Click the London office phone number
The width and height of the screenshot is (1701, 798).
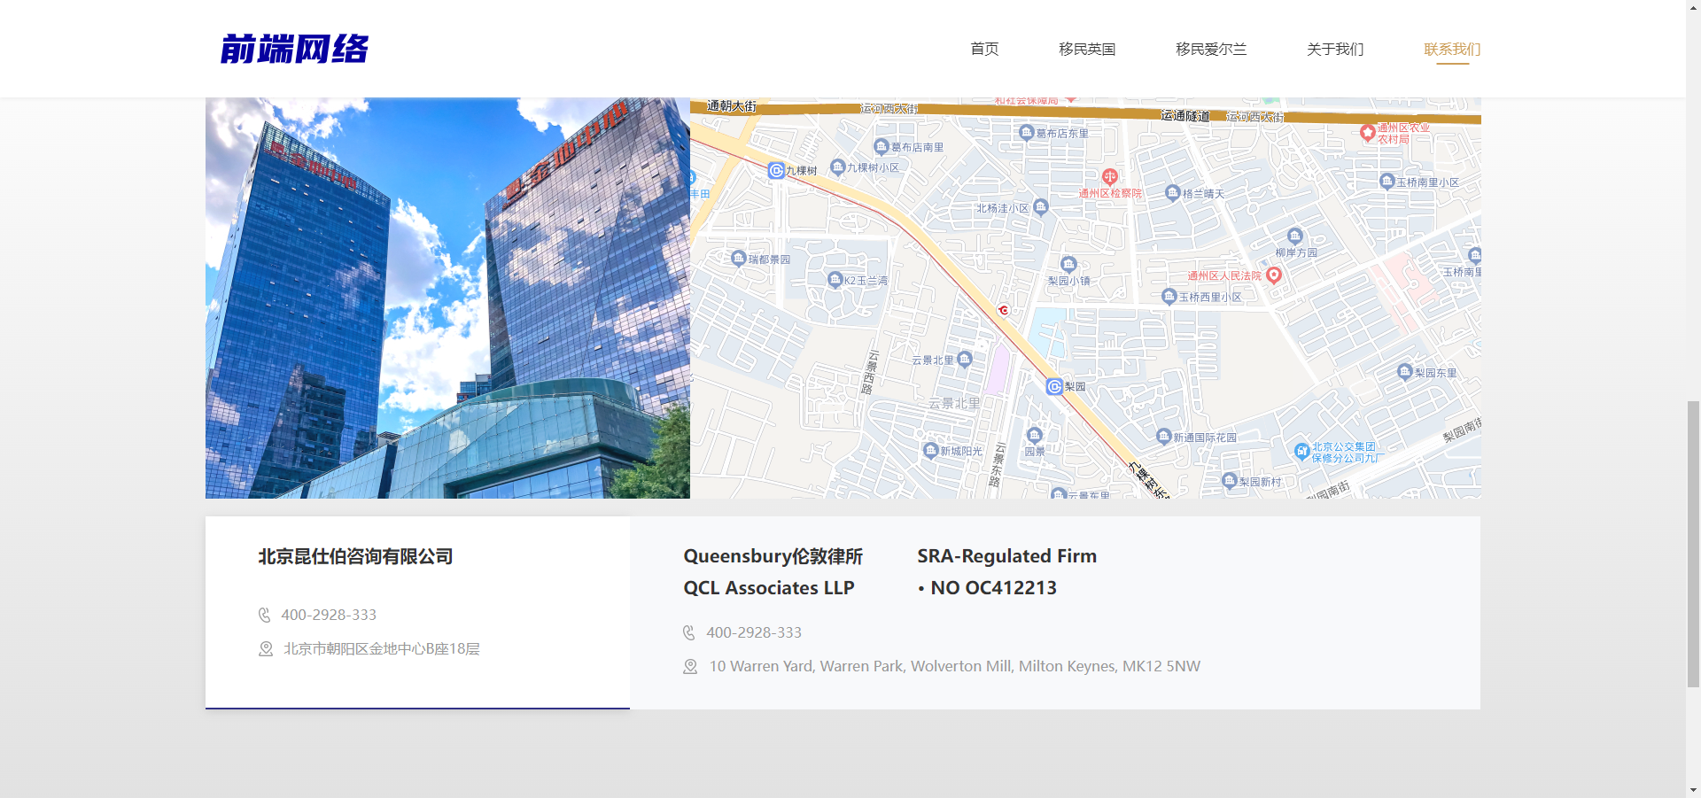coord(754,632)
